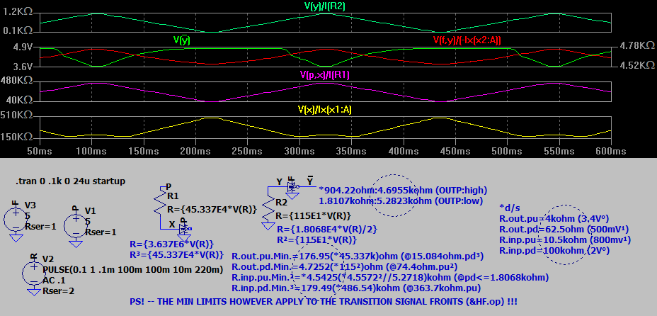Screen dimensions: 657x316
Task: Select the inverter gate at node Y
Action: pos(292,187)
